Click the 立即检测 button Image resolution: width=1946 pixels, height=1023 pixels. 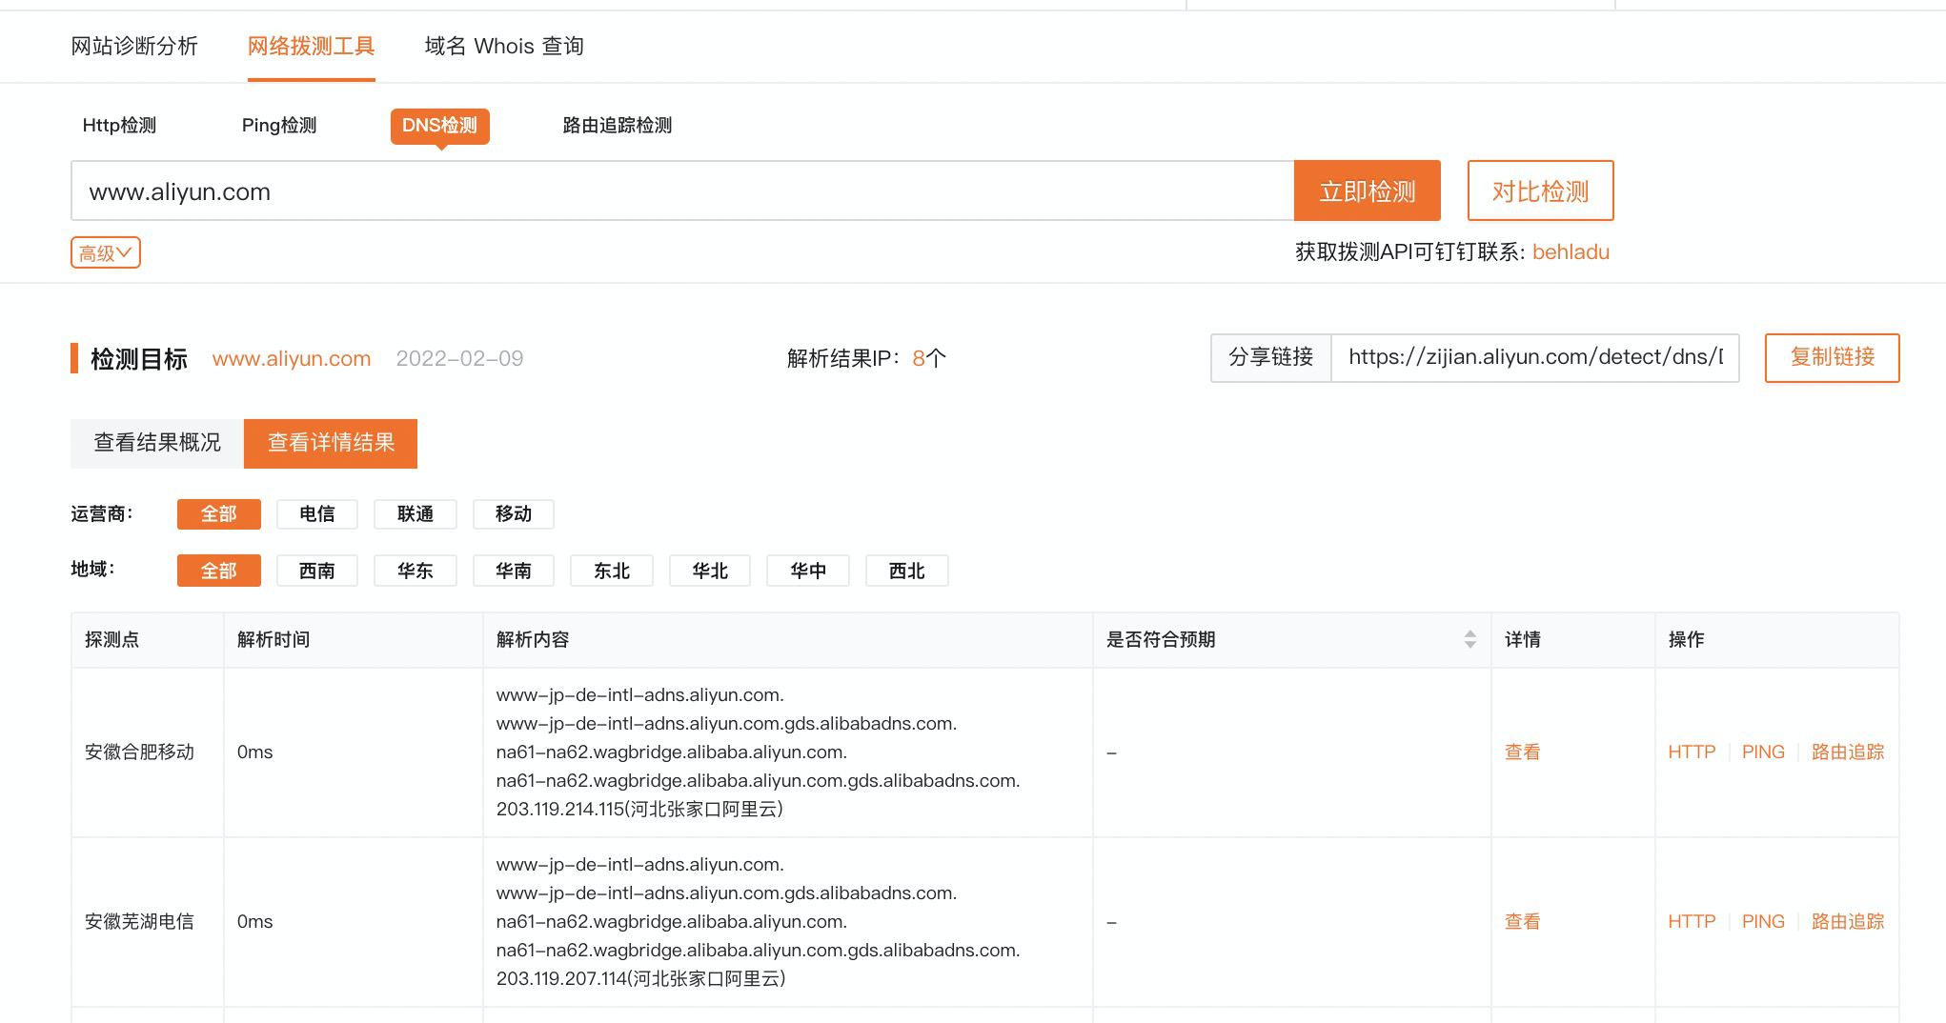tap(1367, 191)
